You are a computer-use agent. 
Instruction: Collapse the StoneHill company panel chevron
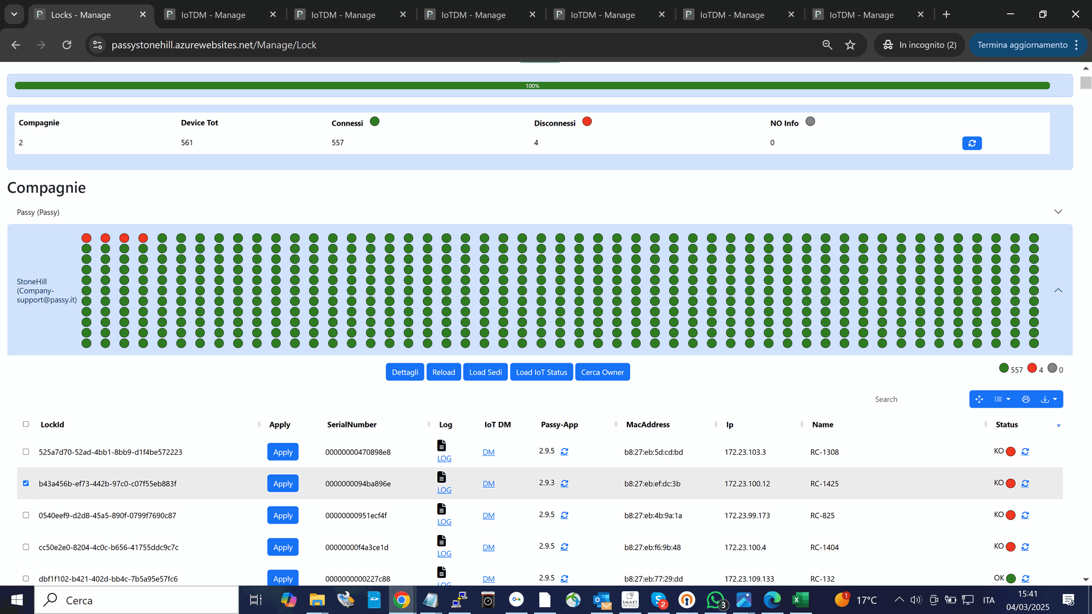1058,291
